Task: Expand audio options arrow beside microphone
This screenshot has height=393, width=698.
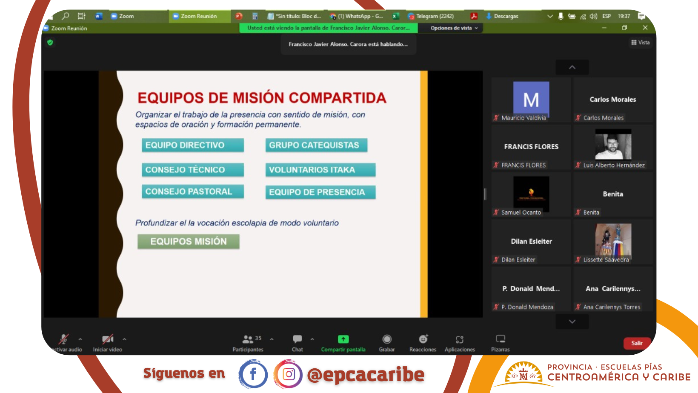Action: click(x=80, y=339)
